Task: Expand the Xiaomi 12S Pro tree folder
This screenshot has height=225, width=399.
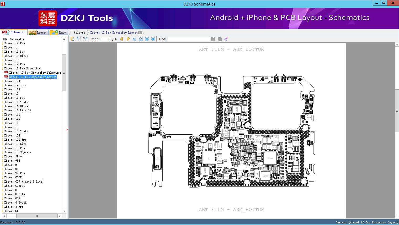Action: tap(15, 85)
